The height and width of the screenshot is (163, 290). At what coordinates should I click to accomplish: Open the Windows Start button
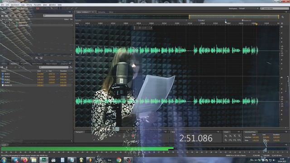point(4,160)
